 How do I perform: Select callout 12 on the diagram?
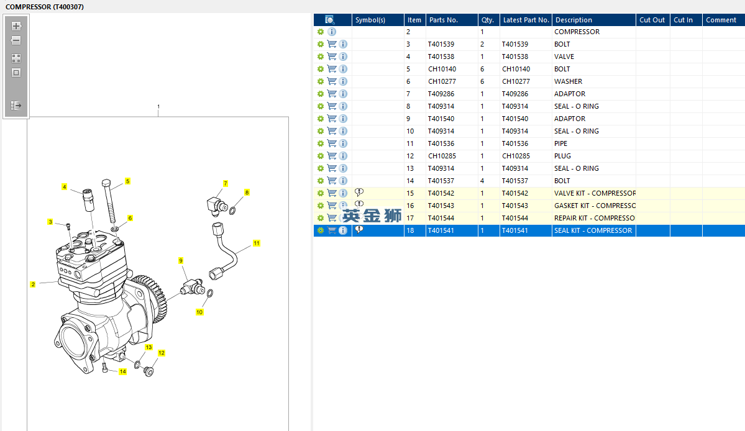(162, 353)
